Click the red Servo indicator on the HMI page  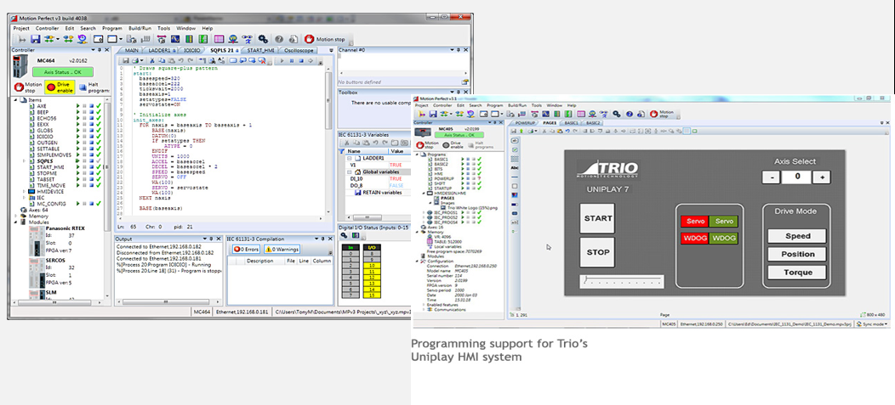click(x=695, y=222)
